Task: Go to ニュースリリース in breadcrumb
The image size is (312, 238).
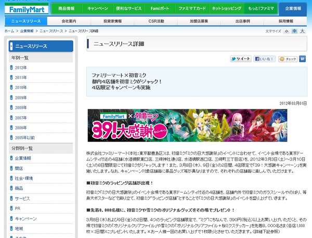Action: coord(51,31)
